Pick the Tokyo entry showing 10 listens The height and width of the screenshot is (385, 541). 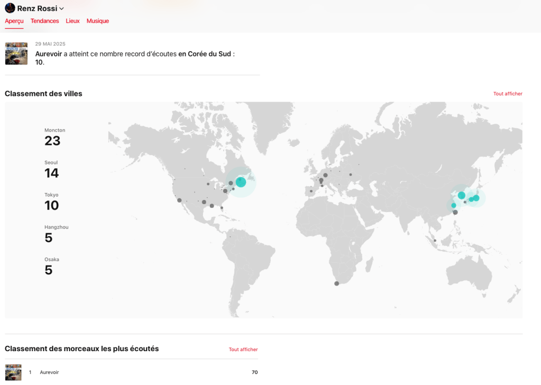click(x=52, y=201)
